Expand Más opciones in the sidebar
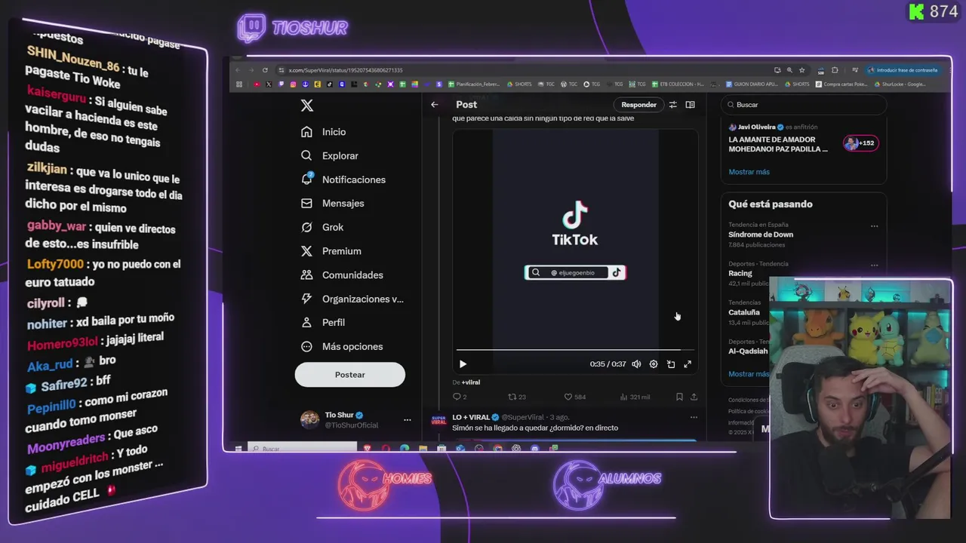This screenshot has width=966, height=543. point(342,346)
